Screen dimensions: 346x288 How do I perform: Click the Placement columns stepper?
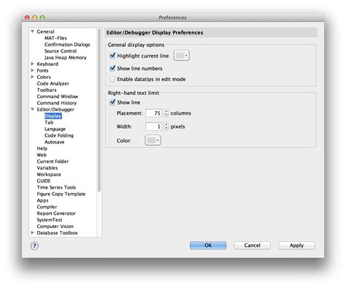166,113
